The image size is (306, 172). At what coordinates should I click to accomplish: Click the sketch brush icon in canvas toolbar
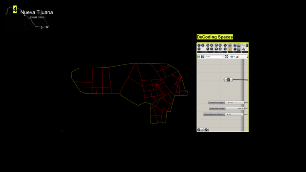pos(237,56)
